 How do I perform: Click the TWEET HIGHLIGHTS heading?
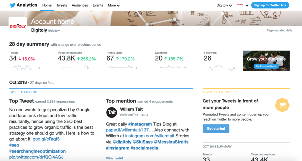pos(23,92)
